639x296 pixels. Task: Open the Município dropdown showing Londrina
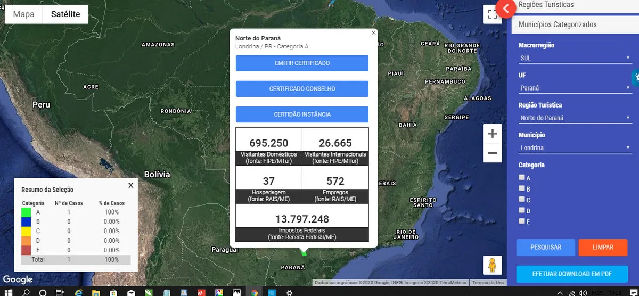pos(575,148)
